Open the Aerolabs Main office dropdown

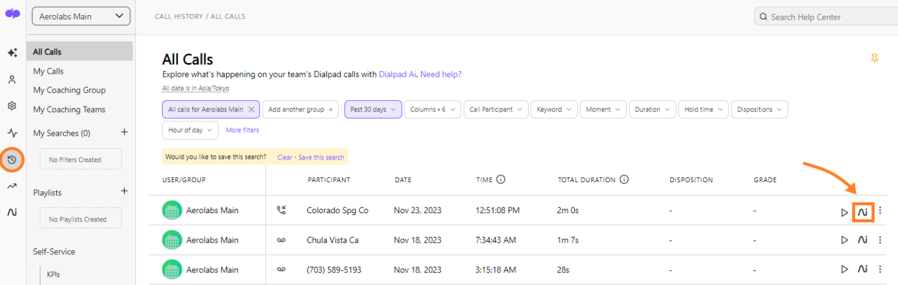coord(81,16)
